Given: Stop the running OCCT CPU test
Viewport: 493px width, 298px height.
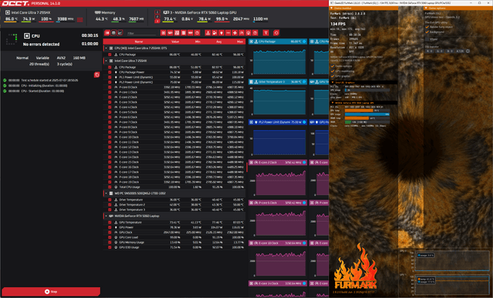Looking at the screenshot, I should (51, 291).
